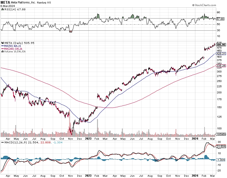The image size is (227, 178).
Task: Click the 335.26 MA(200) tag on right axis
Action: coord(221,66)
